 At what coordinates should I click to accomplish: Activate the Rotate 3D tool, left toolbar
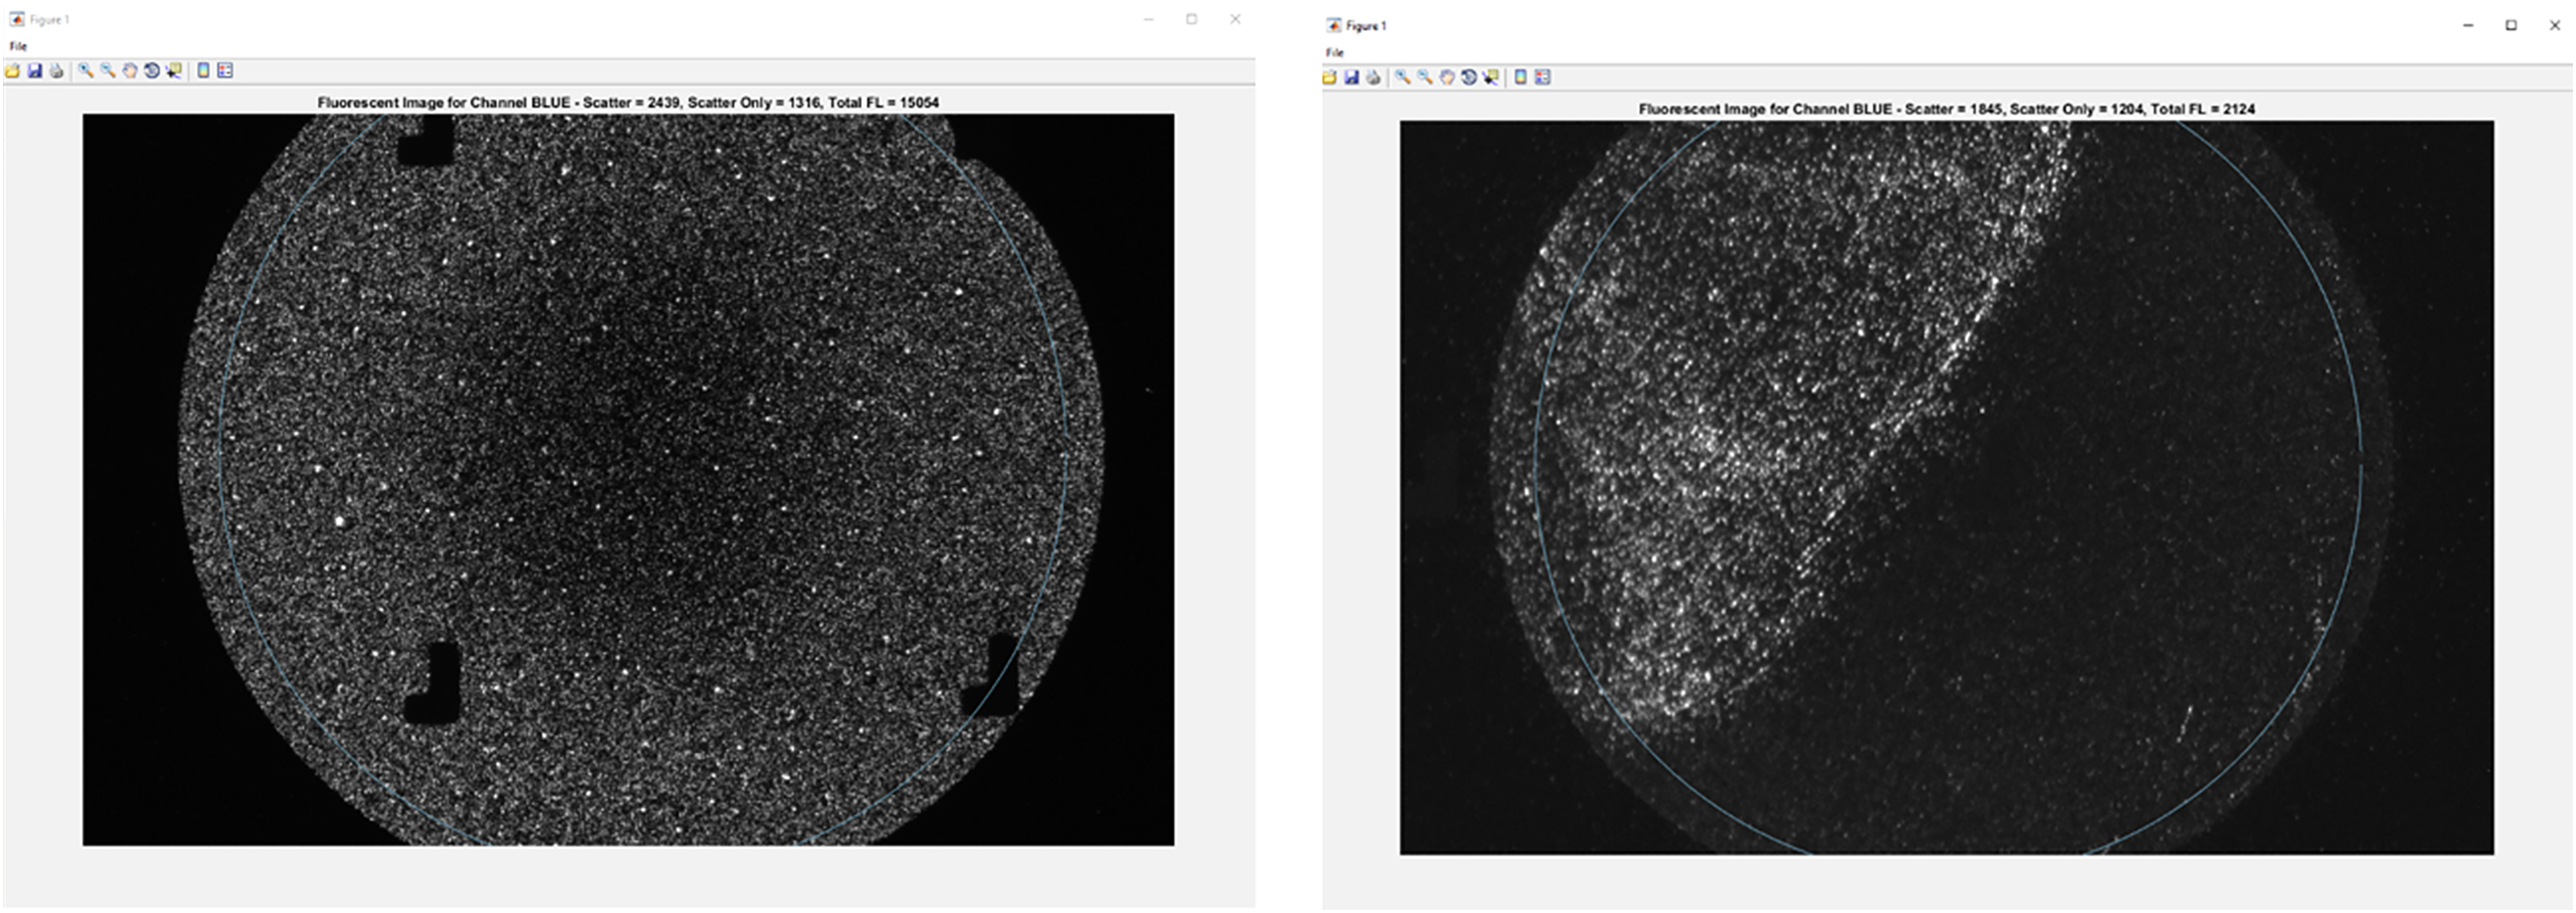click(151, 69)
